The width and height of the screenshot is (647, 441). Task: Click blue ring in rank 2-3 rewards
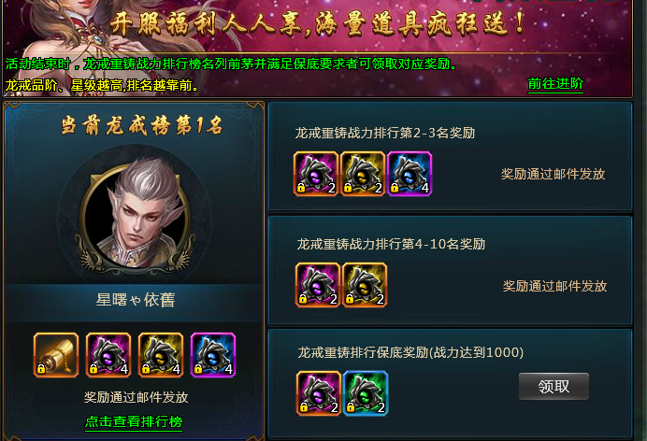coord(410,174)
